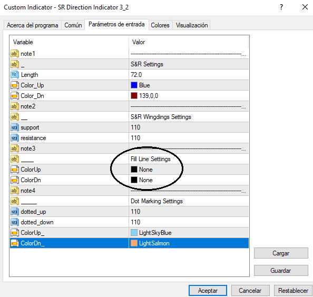The height and width of the screenshot is (297, 313).
Task: Click the Guardar button
Action: click(x=281, y=271)
